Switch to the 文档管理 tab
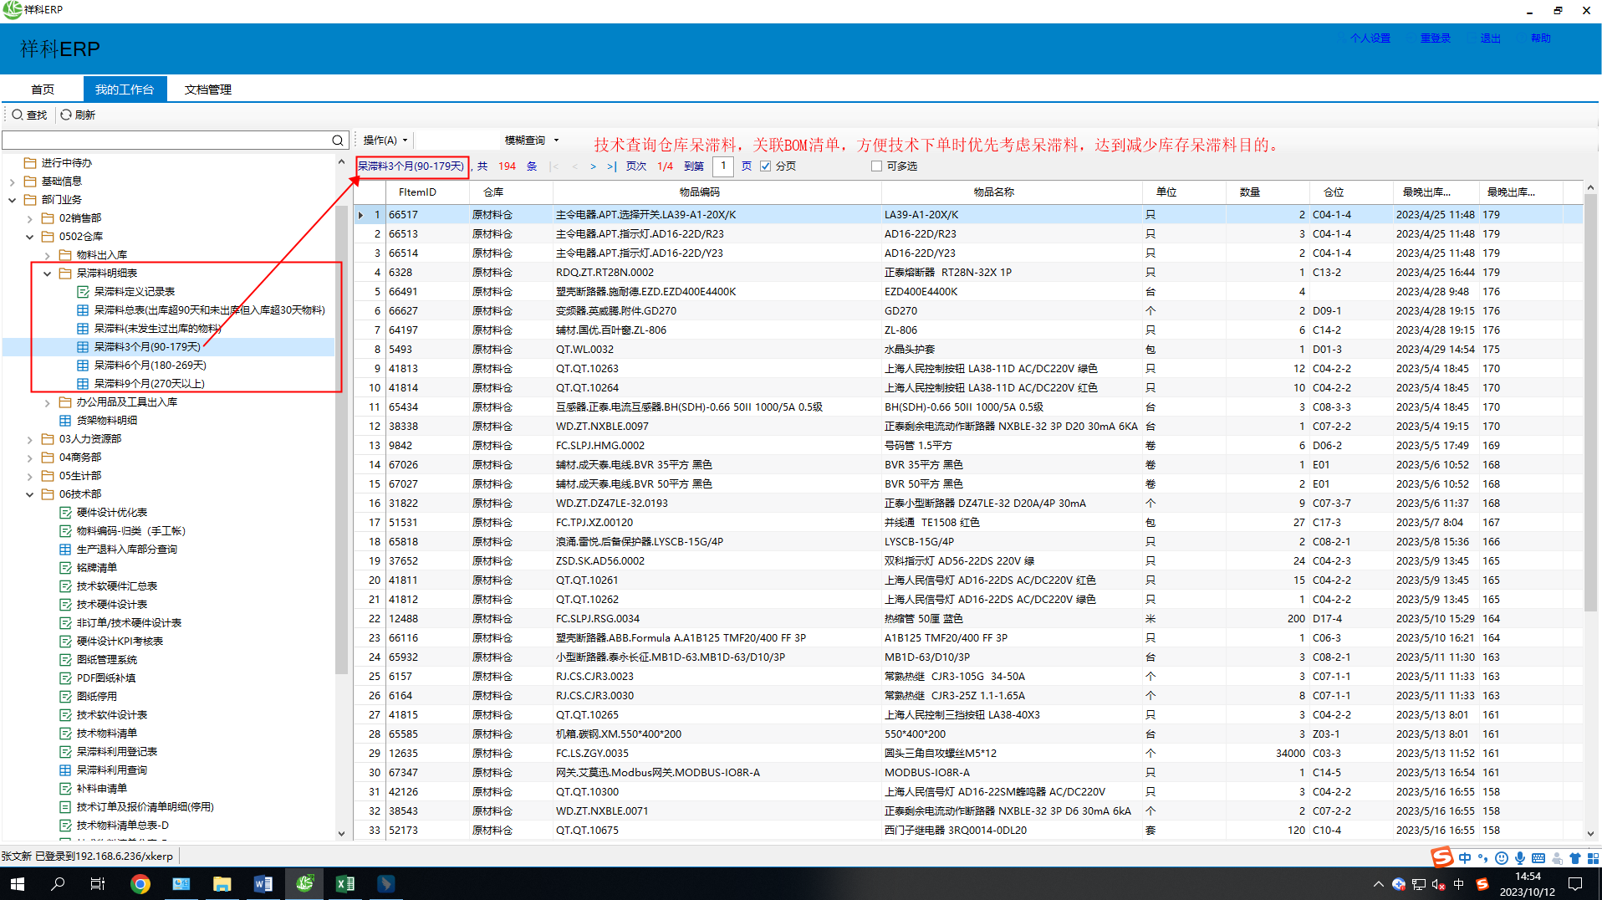This screenshot has width=1602, height=900. coord(208,89)
